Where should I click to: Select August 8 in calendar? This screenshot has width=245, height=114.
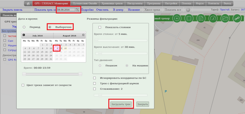pyautogui.click(x=57, y=48)
